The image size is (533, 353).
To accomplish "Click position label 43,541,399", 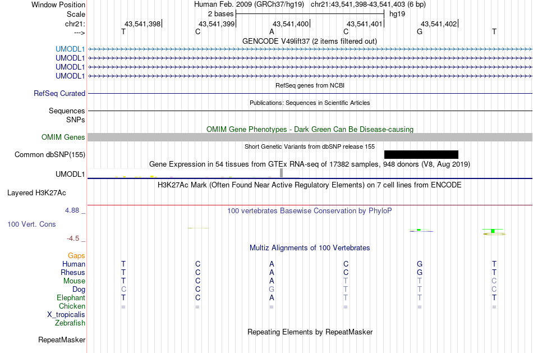I will (x=217, y=24).
